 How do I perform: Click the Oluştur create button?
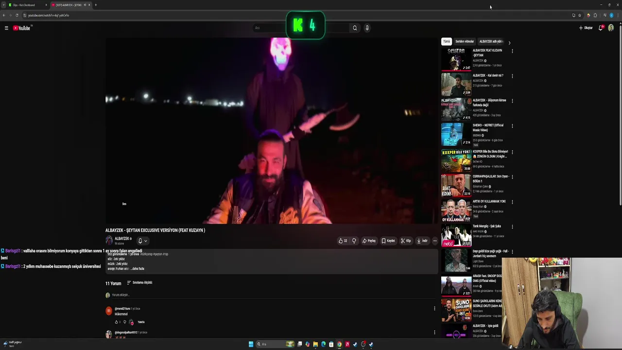586,28
